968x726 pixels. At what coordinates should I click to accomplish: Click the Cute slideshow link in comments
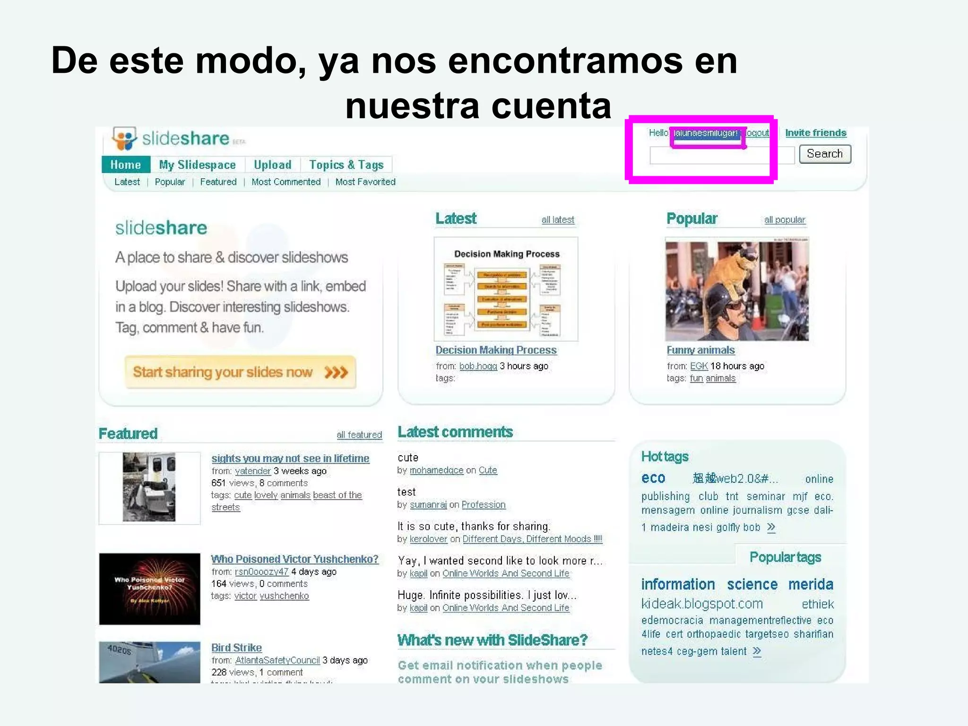click(488, 470)
